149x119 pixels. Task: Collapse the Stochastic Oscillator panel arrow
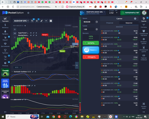(12, 72)
